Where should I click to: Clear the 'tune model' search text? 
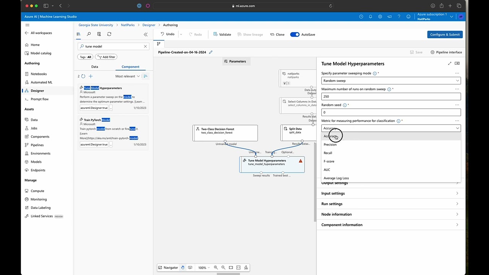(x=145, y=46)
